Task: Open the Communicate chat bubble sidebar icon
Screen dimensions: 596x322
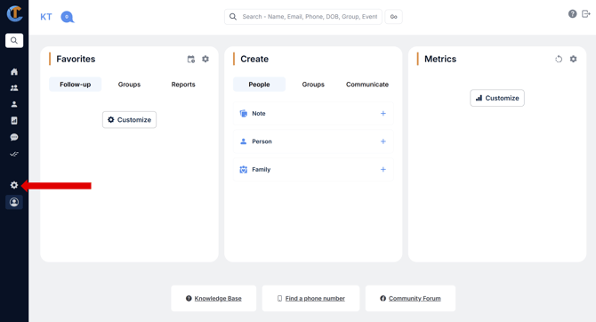Action: click(14, 137)
